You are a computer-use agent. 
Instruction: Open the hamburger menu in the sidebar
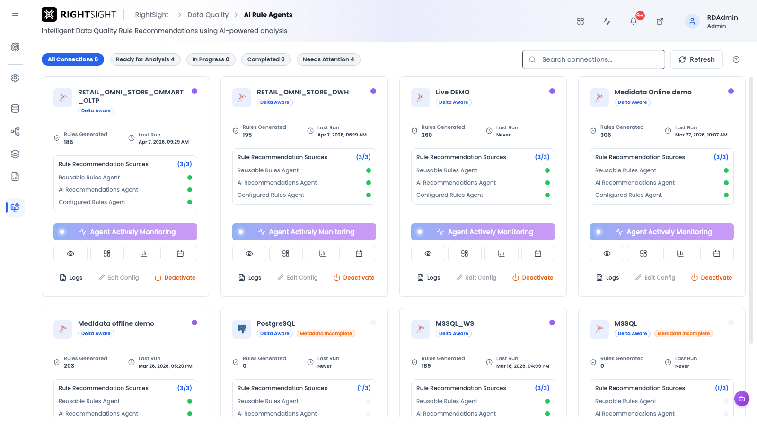(15, 15)
